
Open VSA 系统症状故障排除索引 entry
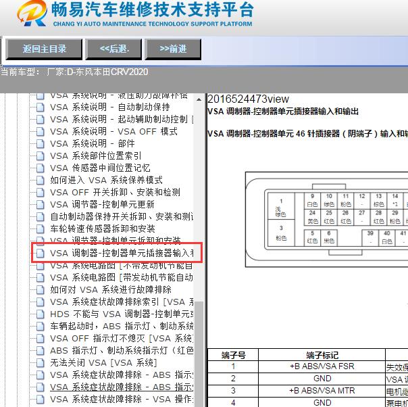(122, 302)
